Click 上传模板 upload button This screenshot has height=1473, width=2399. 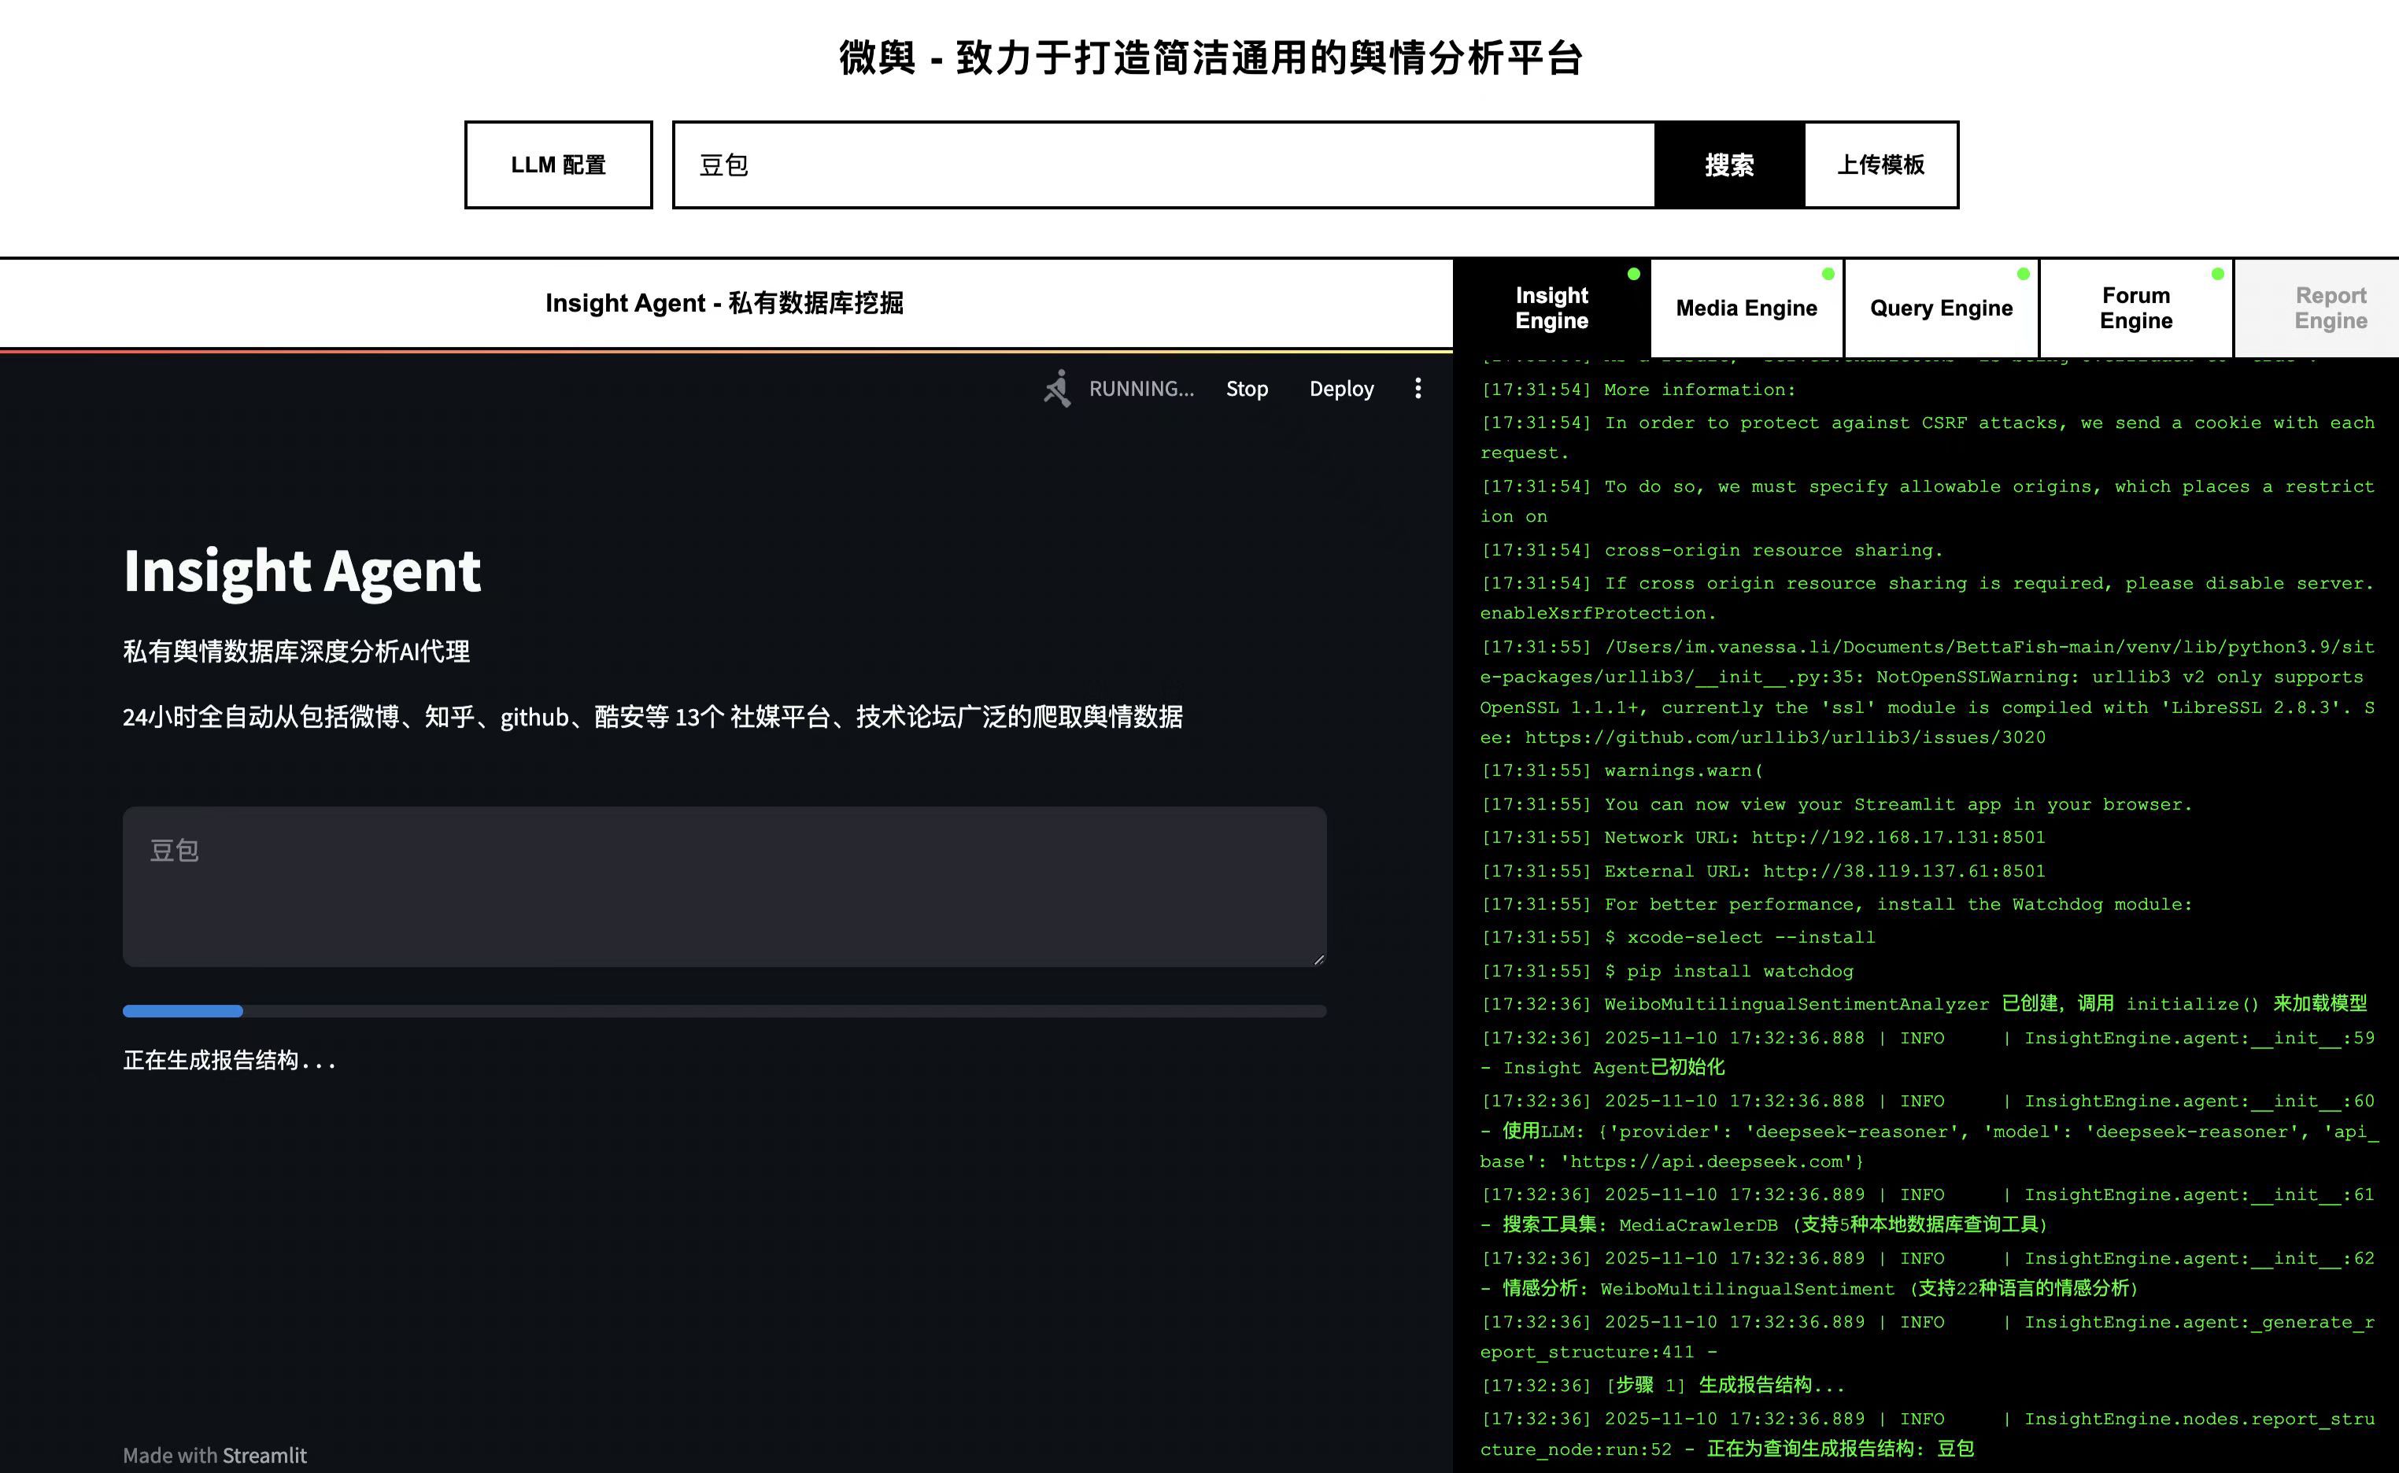click(1880, 164)
